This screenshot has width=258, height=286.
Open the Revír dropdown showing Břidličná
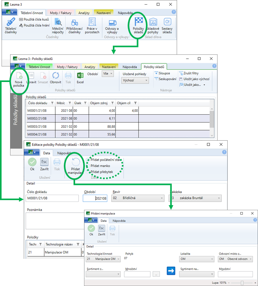point(137,198)
